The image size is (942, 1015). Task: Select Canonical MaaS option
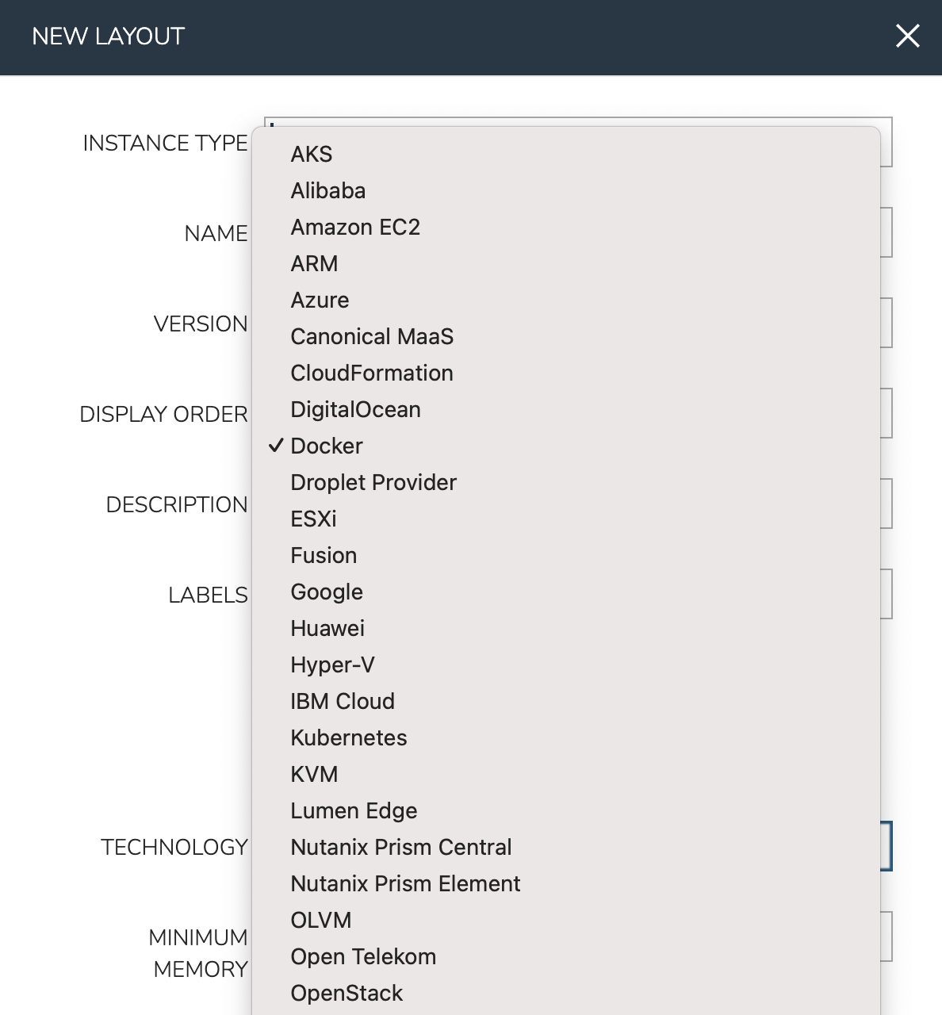tap(372, 336)
